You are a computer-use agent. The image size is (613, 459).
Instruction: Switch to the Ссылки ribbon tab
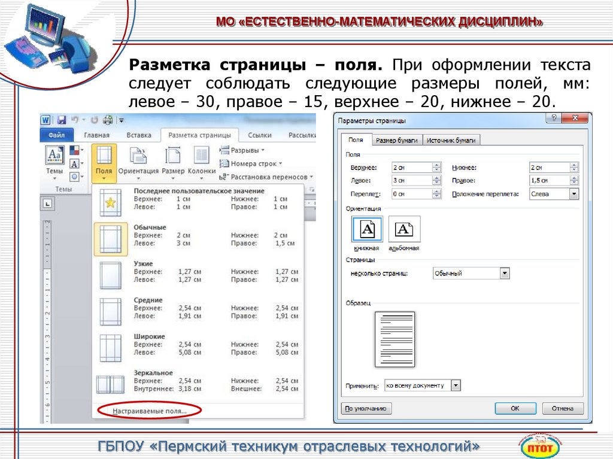(260, 135)
